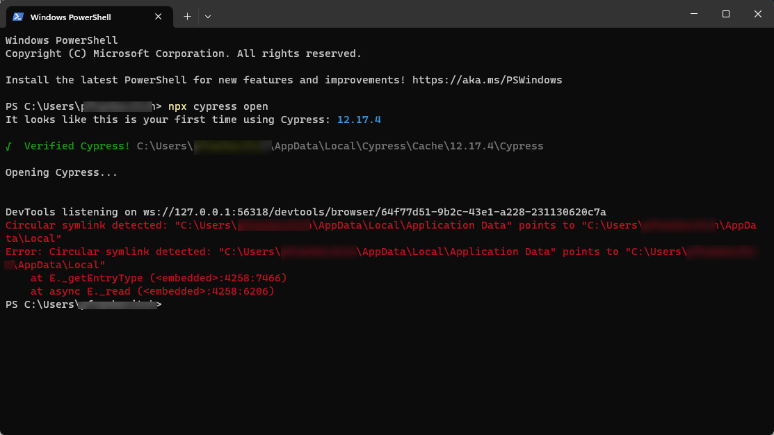Image resolution: width=774 pixels, height=435 pixels.
Task: Close the Windows PowerShell tab
Action: tap(158, 17)
